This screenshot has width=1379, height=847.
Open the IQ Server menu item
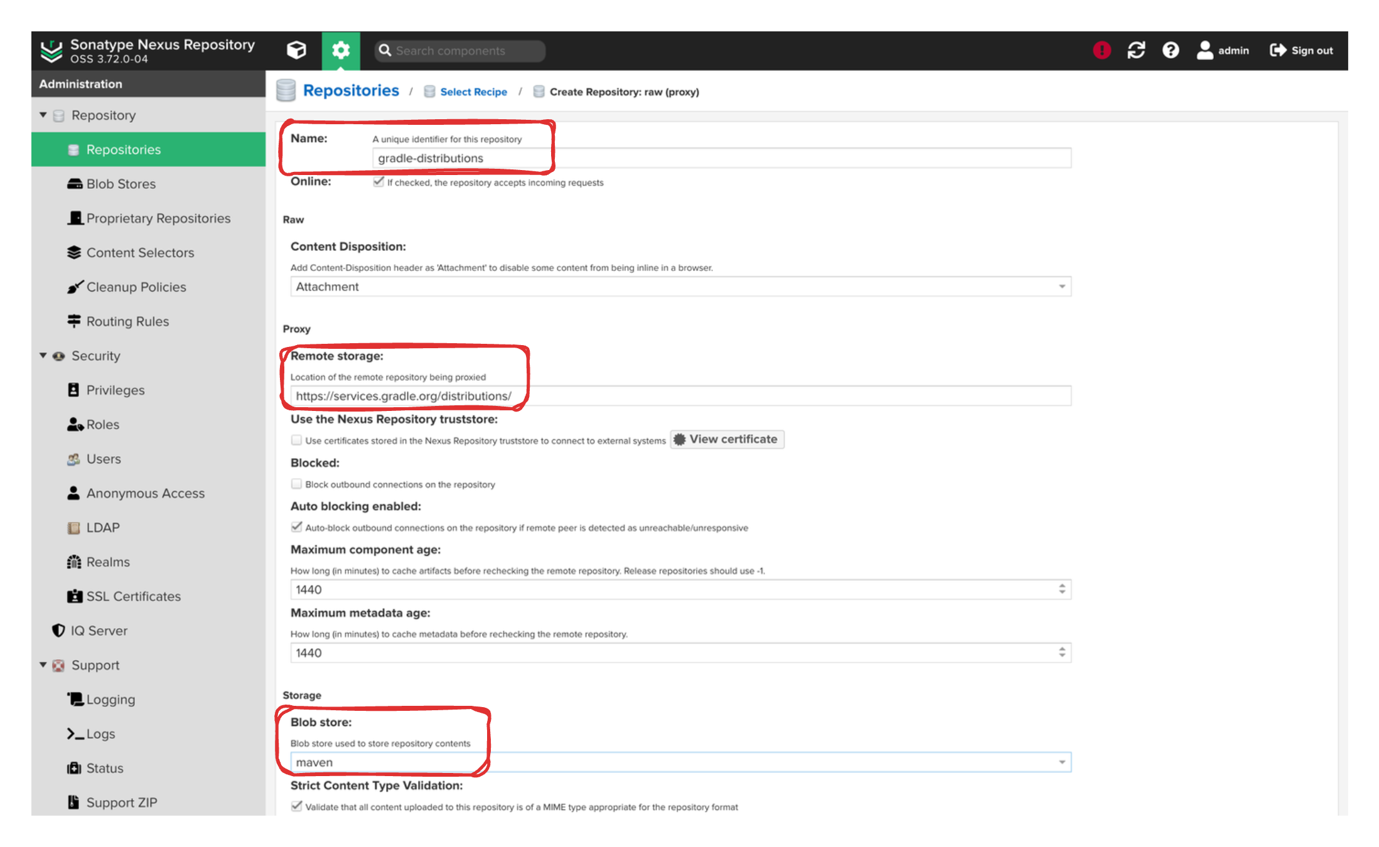[x=148, y=631]
